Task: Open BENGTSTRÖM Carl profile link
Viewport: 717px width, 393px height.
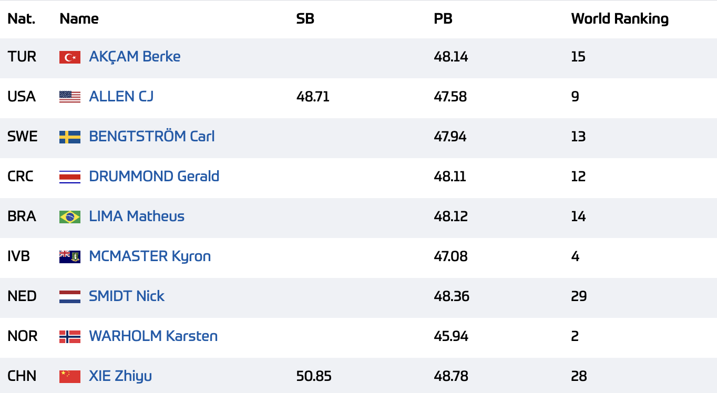Action: pyautogui.click(x=152, y=137)
